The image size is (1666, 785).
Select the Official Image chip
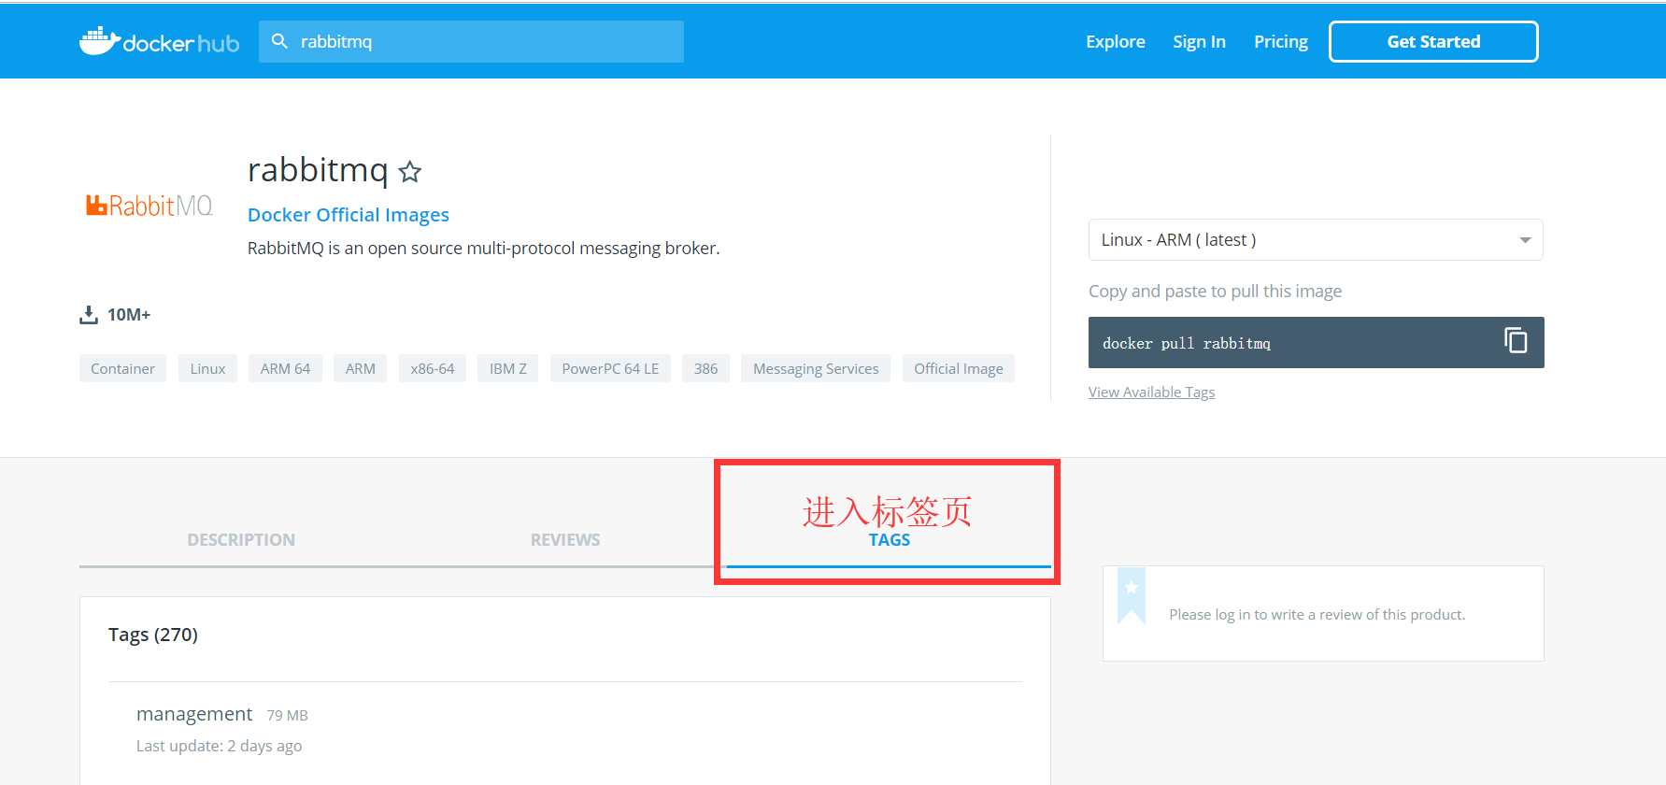pyautogui.click(x=959, y=369)
